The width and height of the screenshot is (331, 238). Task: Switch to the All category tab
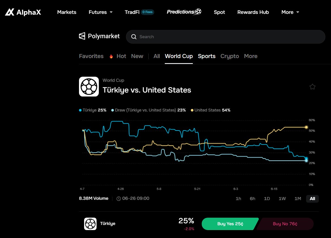click(157, 56)
